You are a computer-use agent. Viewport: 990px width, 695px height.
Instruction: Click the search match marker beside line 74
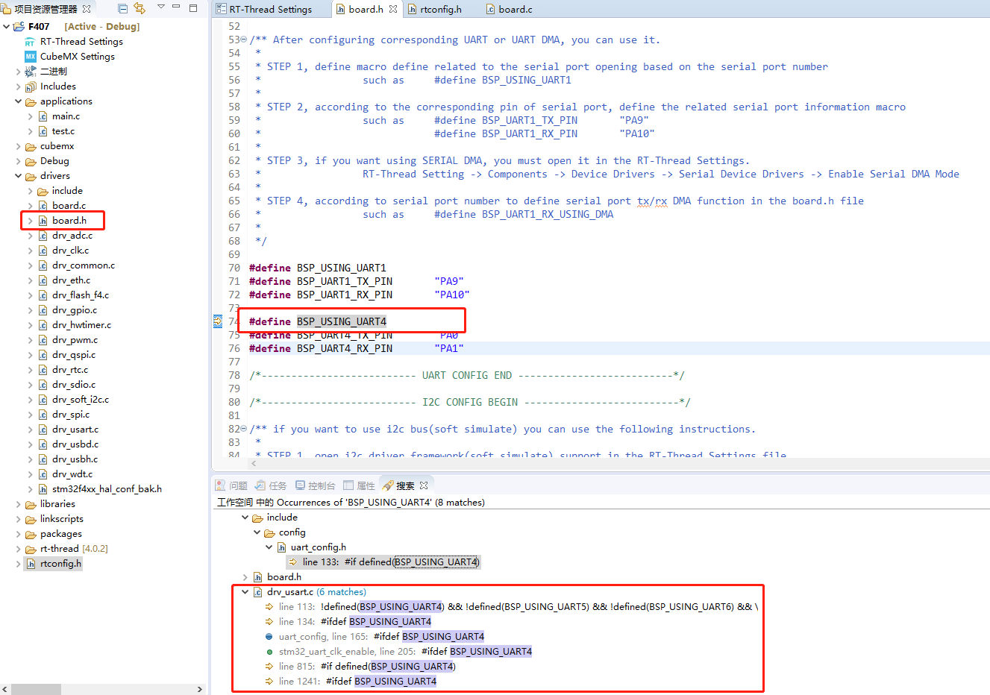(x=218, y=321)
